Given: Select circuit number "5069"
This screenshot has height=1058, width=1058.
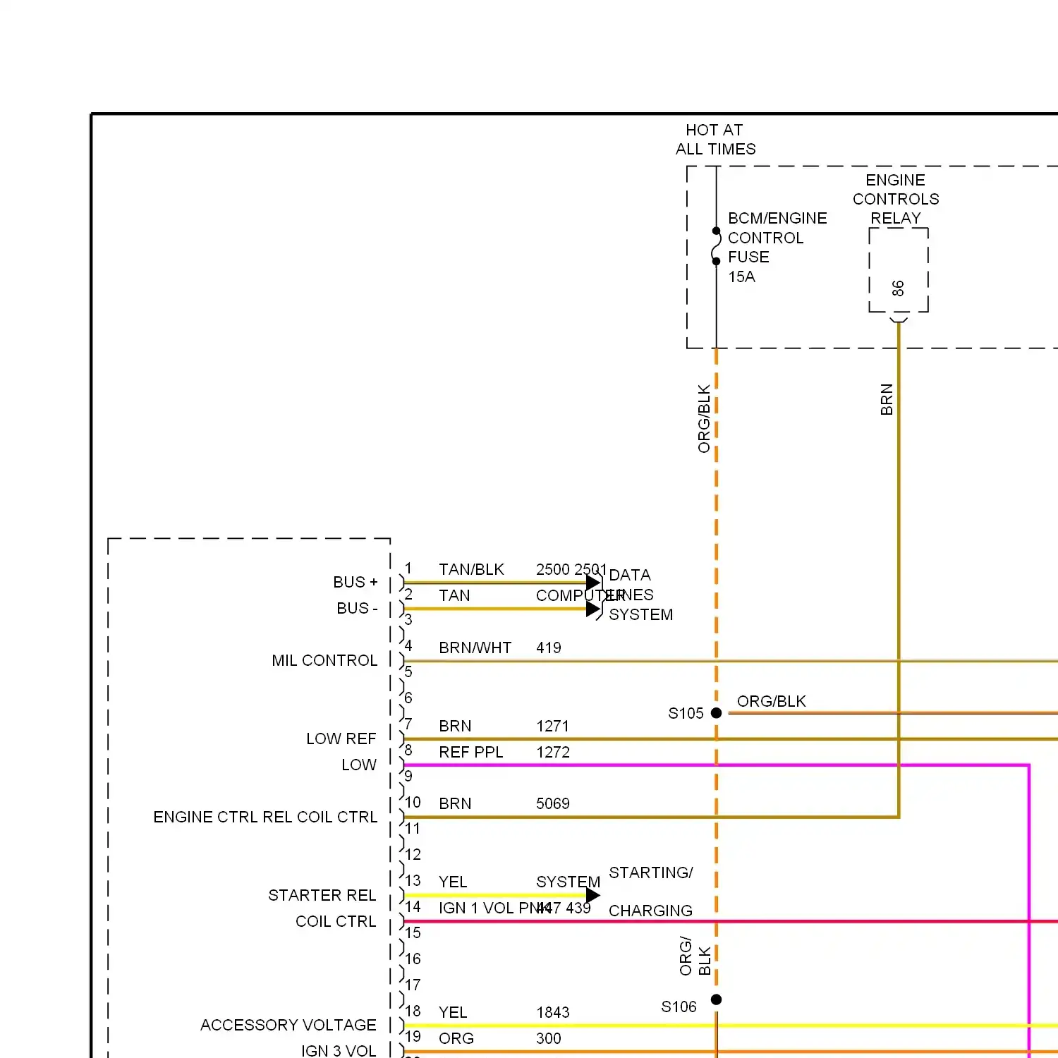Looking at the screenshot, I should pyautogui.click(x=553, y=803).
